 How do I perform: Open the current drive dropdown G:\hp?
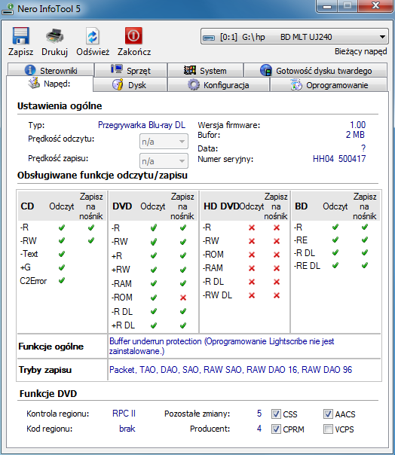point(294,37)
